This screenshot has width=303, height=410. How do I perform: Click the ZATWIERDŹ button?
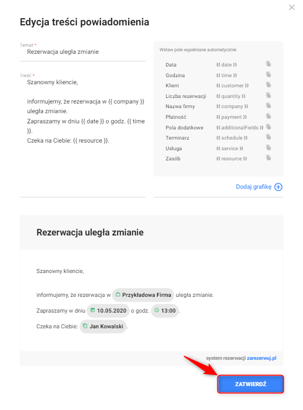pos(250,384)
